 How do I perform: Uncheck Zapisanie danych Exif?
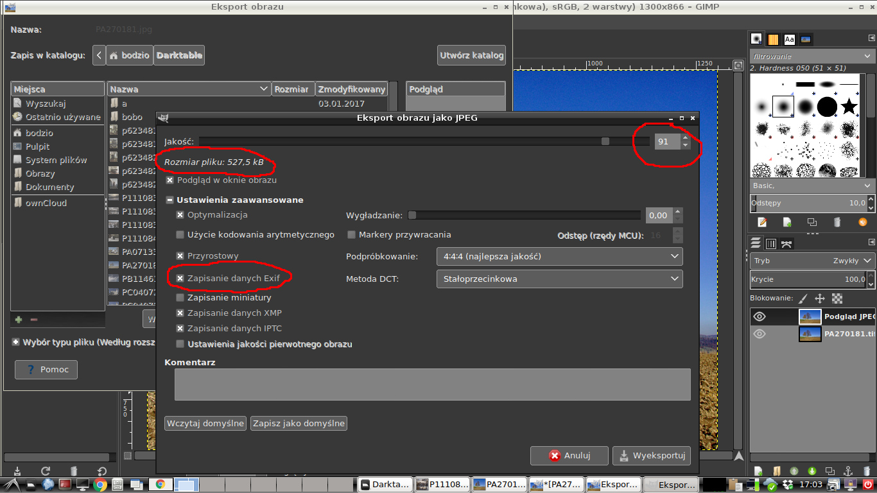click(x=180, y=279)
